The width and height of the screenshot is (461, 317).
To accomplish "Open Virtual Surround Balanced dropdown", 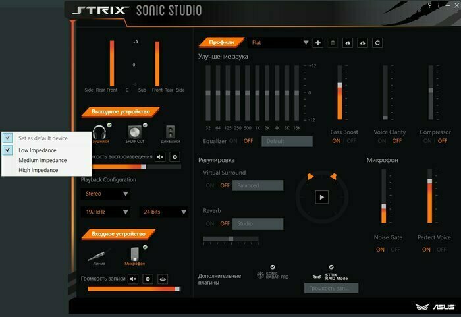I will [258, 185].
